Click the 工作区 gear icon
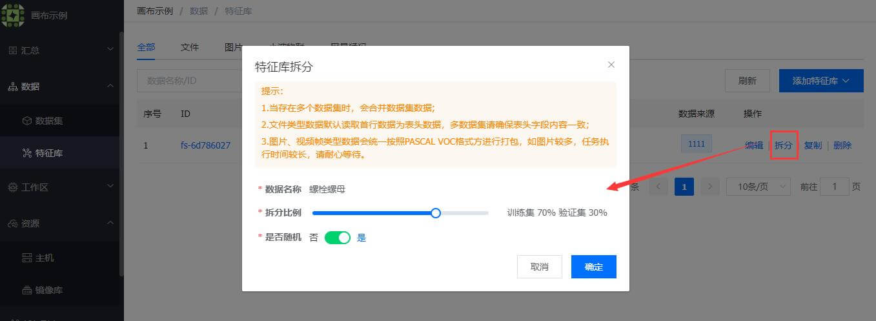876x321 pixels. coord(12,187)
